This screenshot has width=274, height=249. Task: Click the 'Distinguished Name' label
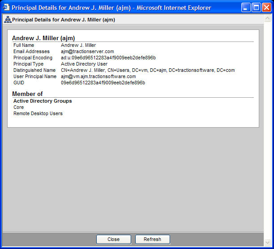pyautogui.click(x=34, y=70)
